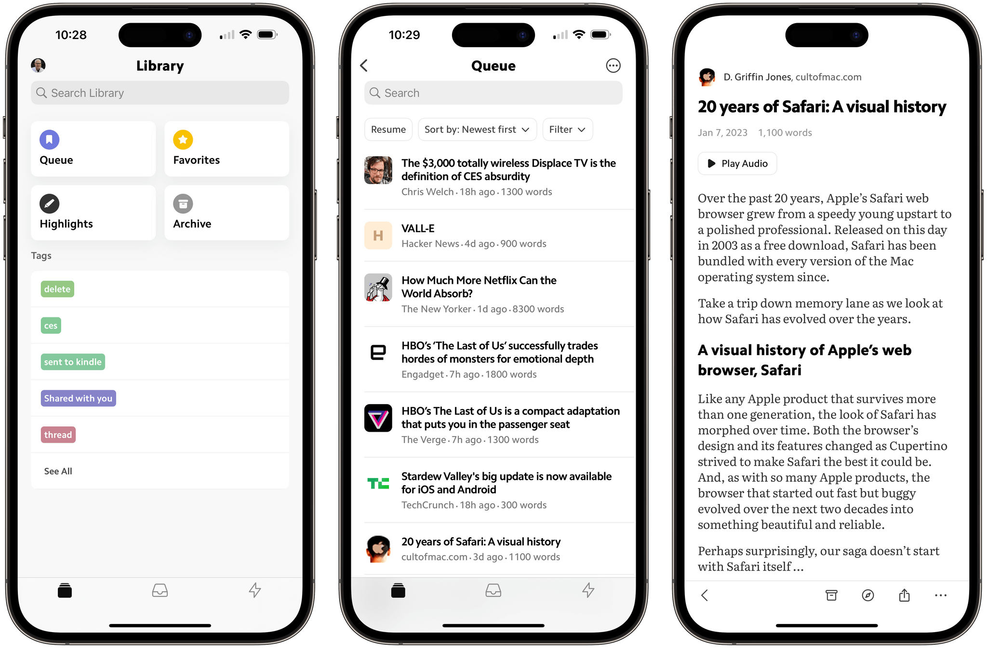This screenshot has width=987, height=648.
Task: Tap Resume button in Queue
Action: (388, 130)
